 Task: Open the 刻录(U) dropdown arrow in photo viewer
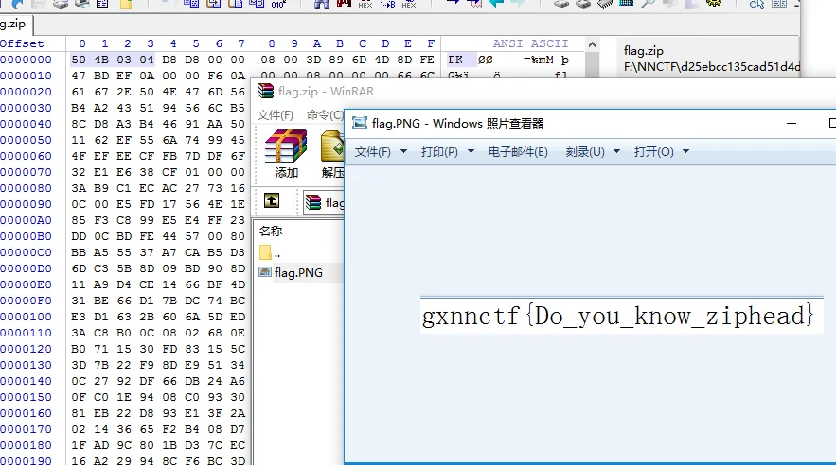coord(617,151)
